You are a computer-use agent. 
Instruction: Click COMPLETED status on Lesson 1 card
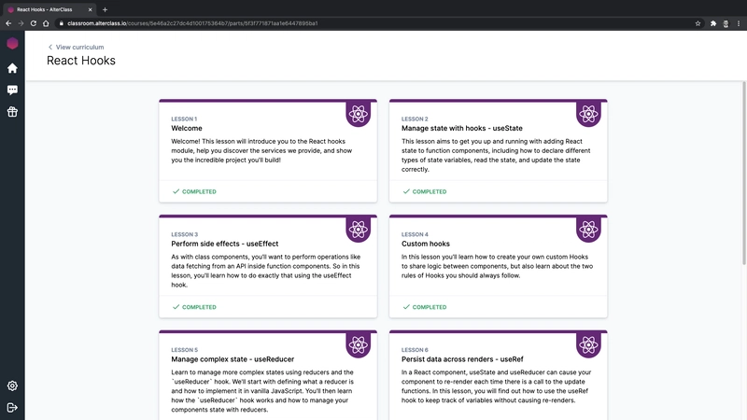pos(194,191)
